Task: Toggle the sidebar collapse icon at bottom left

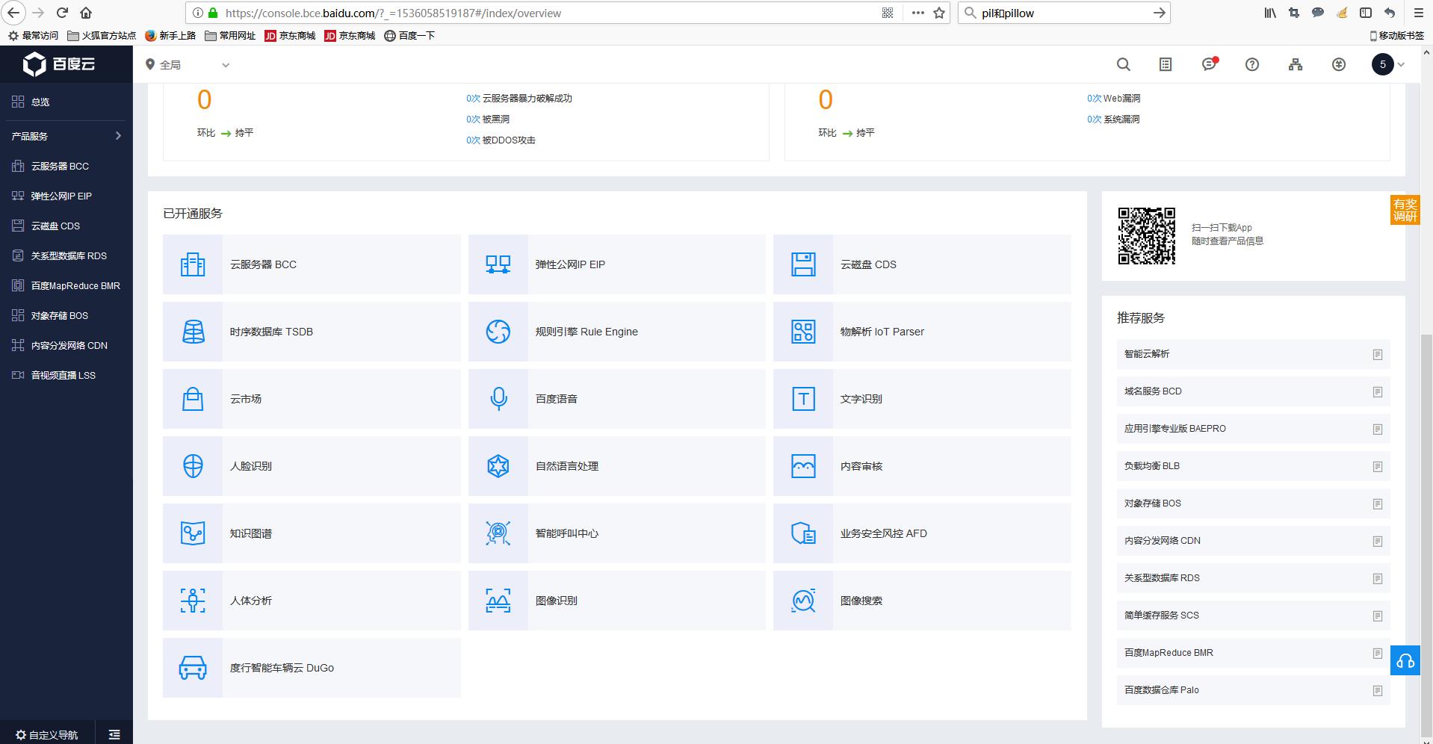Action: click(114, 734)
